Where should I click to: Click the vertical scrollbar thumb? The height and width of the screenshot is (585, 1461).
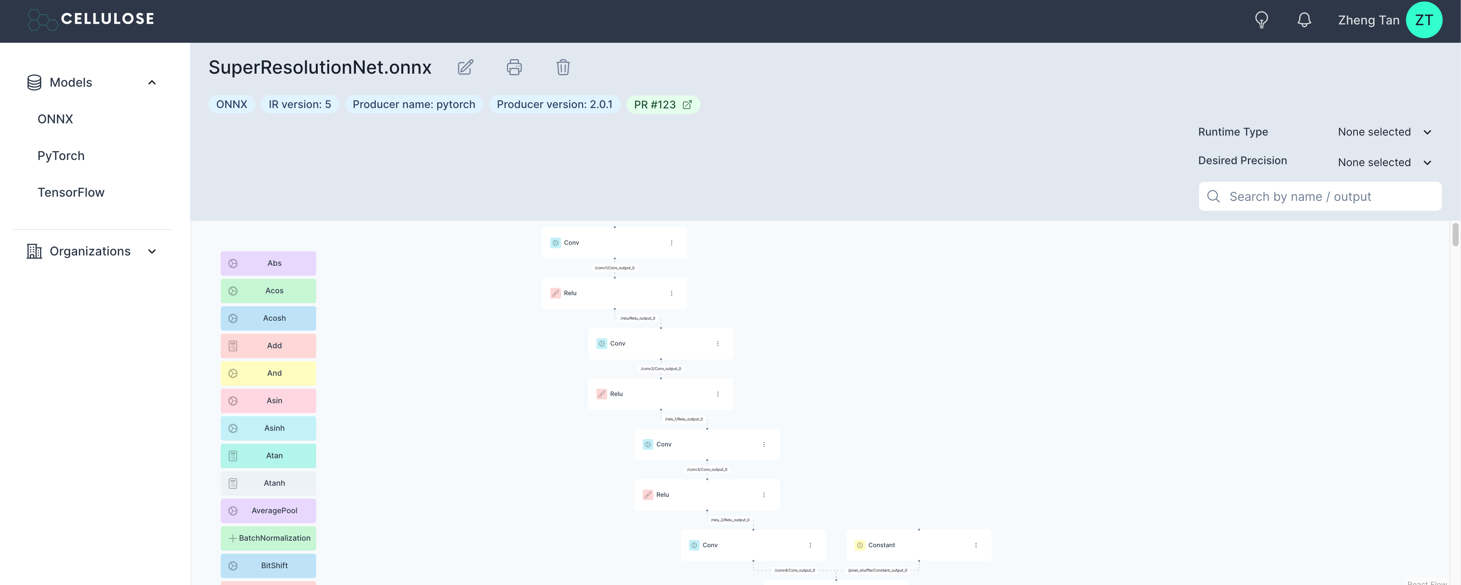1455,235
